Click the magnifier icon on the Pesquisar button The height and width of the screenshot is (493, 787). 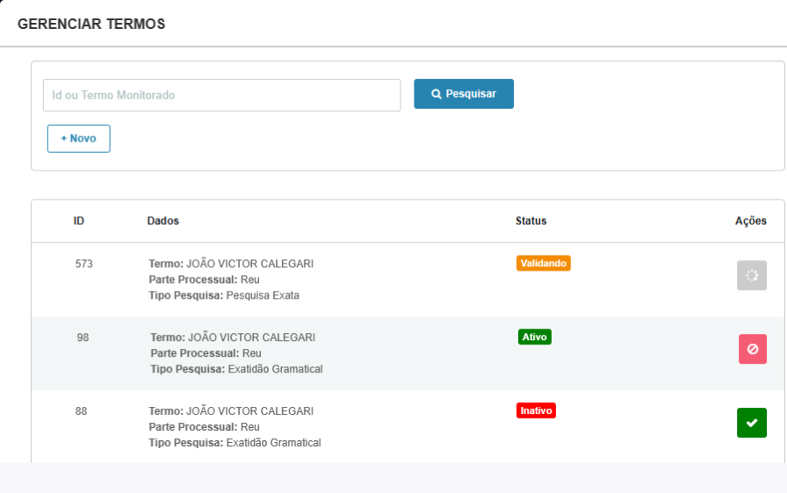[x=437, y=94]
